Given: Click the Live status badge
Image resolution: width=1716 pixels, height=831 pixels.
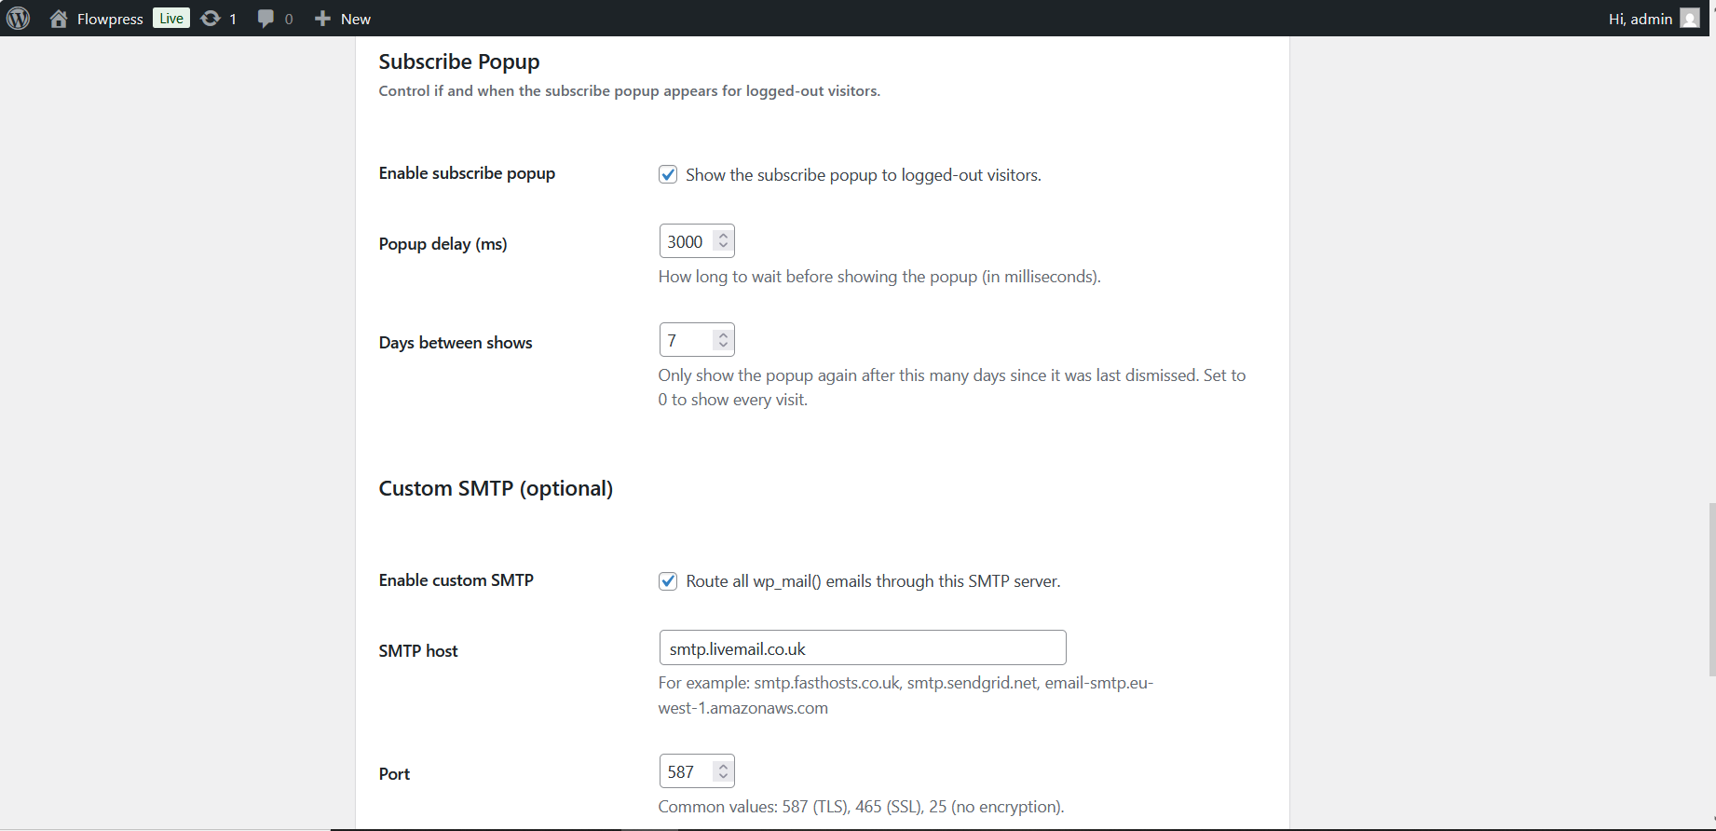Looking at the screenshot, I should [171, 19].
